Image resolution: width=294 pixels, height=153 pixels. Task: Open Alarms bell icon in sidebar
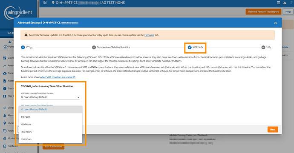click(x=5, y=116)
